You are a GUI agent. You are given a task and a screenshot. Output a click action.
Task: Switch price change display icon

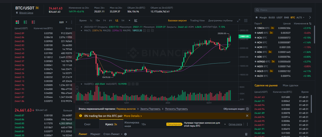click(310, 24)
